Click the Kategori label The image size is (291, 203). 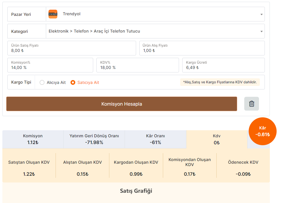(x=19, y=31)
